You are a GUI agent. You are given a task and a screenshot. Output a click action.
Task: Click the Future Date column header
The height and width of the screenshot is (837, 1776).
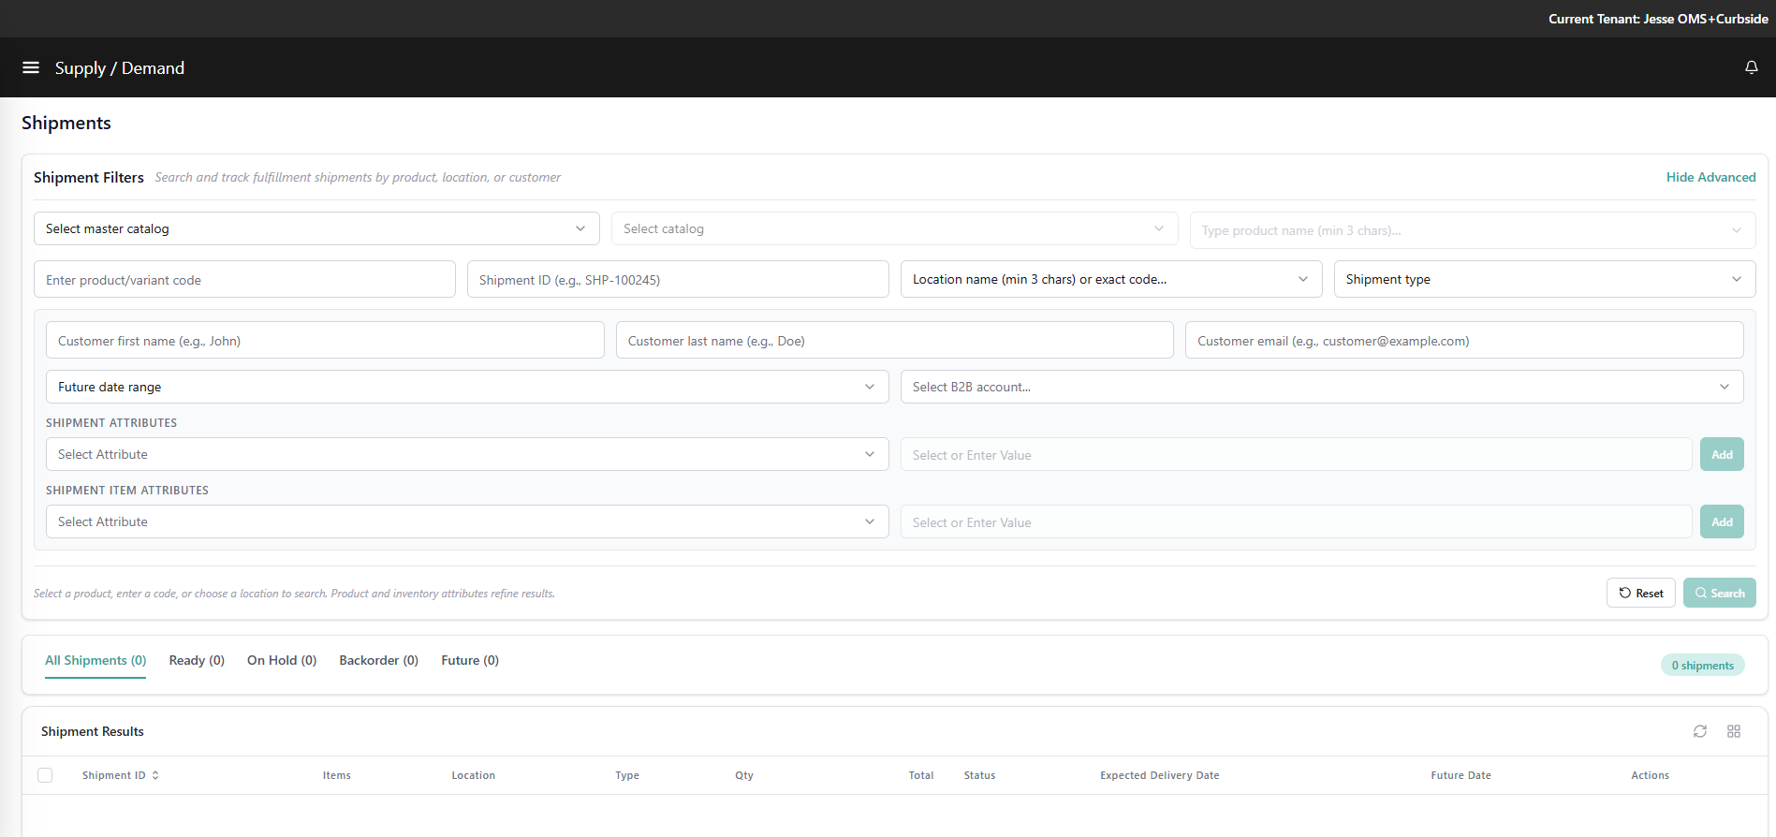(1460, 775)
